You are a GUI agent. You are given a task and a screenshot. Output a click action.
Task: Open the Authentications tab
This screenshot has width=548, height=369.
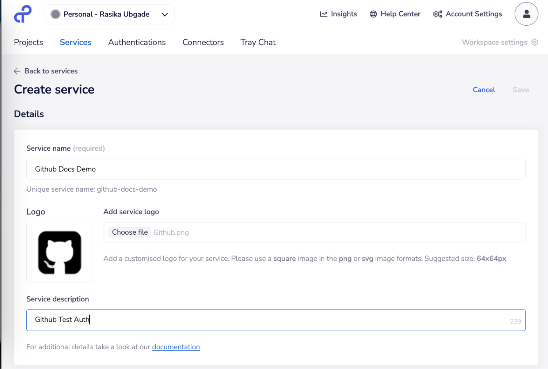click(x=137, y=42)
